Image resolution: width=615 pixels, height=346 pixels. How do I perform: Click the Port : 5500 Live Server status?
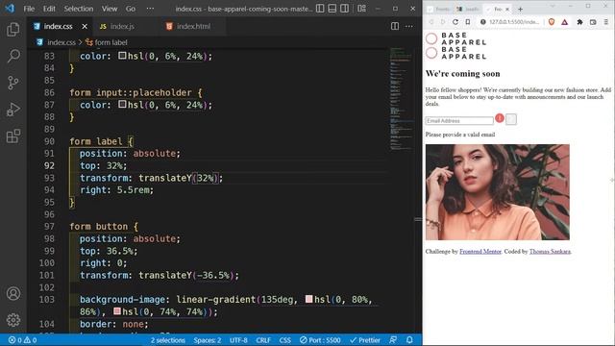320,340
